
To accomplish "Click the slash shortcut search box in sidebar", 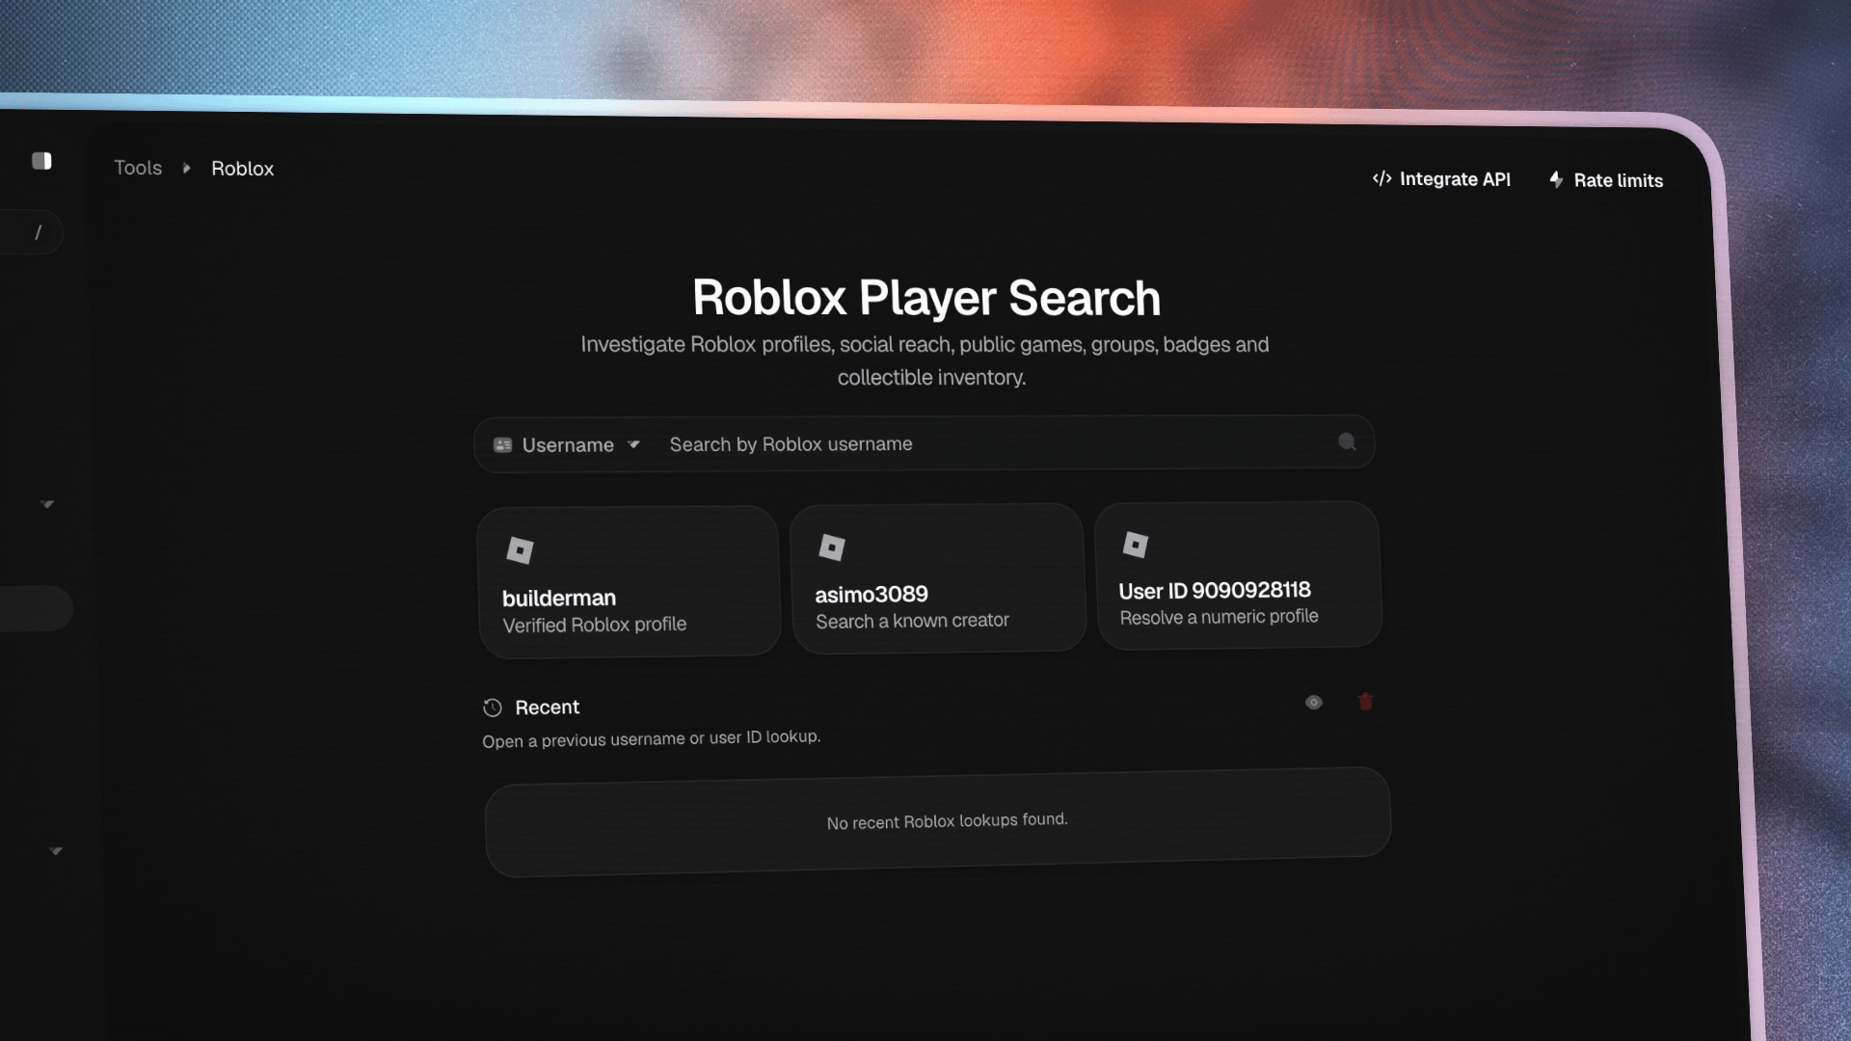I will pyautogui.click(x=31, y=232).
